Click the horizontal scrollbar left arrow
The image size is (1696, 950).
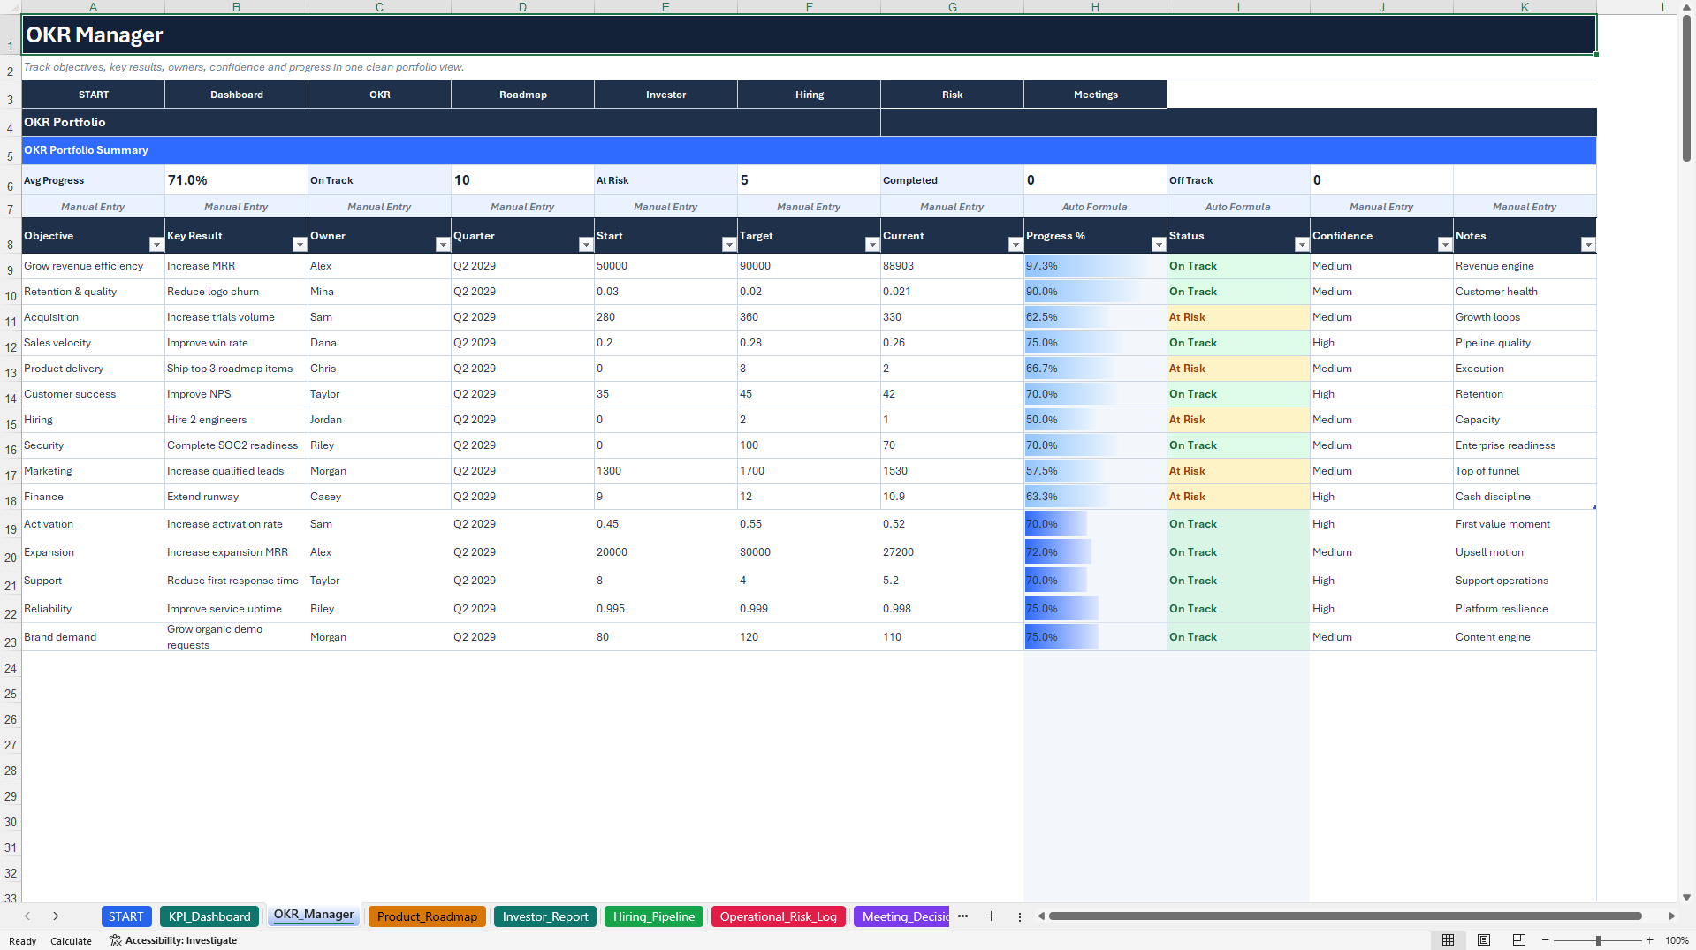point(1041,916)
